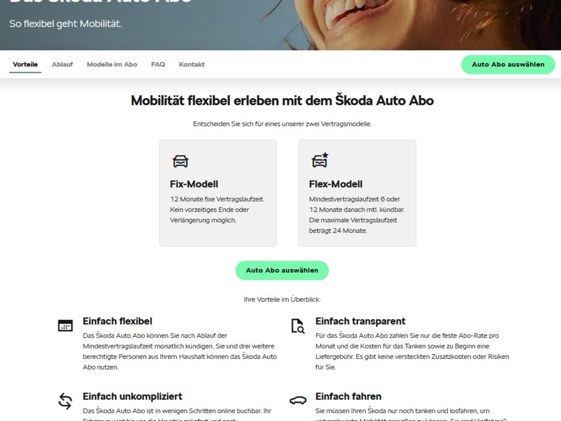Click the Einfach flexibel heading
This screenshot has width=561, height=421.
117,321
